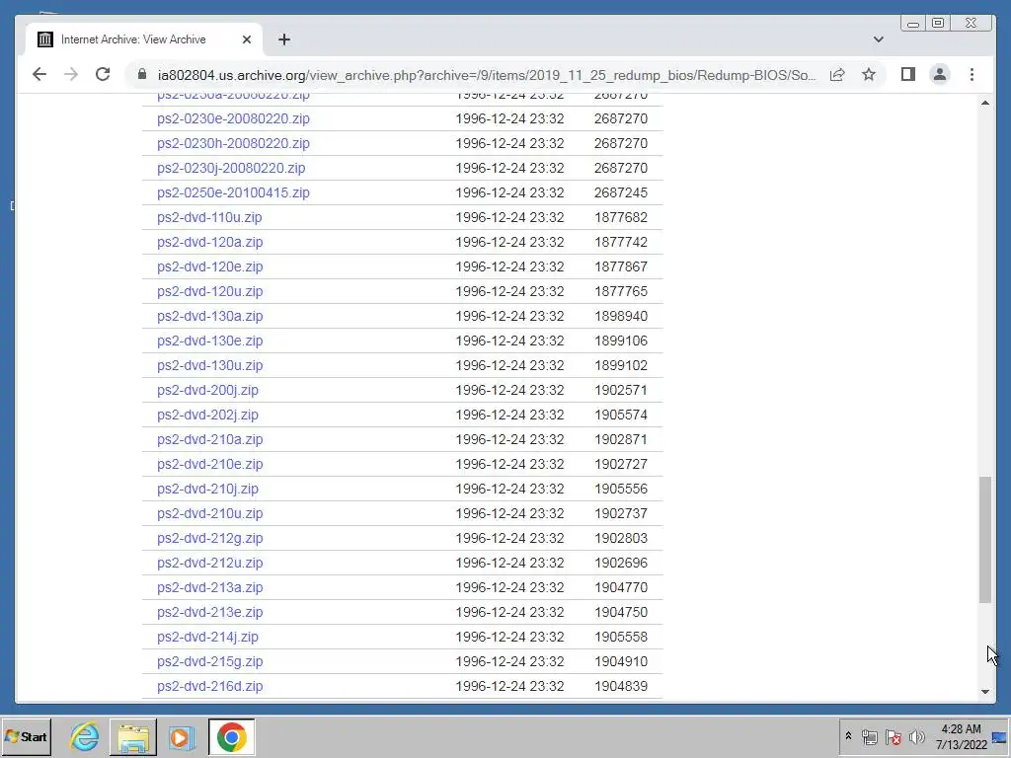
Task: Select file size value 1905574
Action: click(x=621, y=415)
